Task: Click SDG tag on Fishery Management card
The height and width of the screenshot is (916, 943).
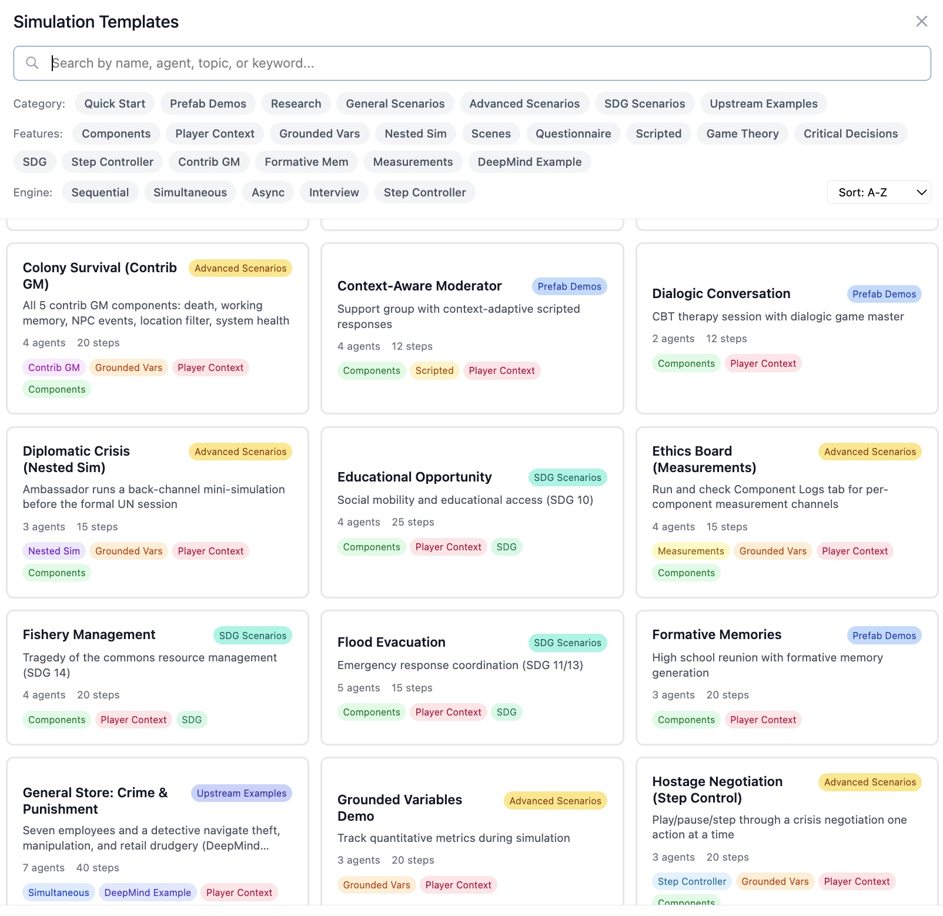Action: pos(192,720)
